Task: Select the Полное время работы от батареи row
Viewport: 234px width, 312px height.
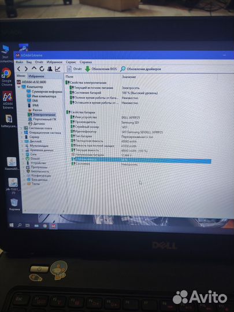Action: [x=104, y=98]
